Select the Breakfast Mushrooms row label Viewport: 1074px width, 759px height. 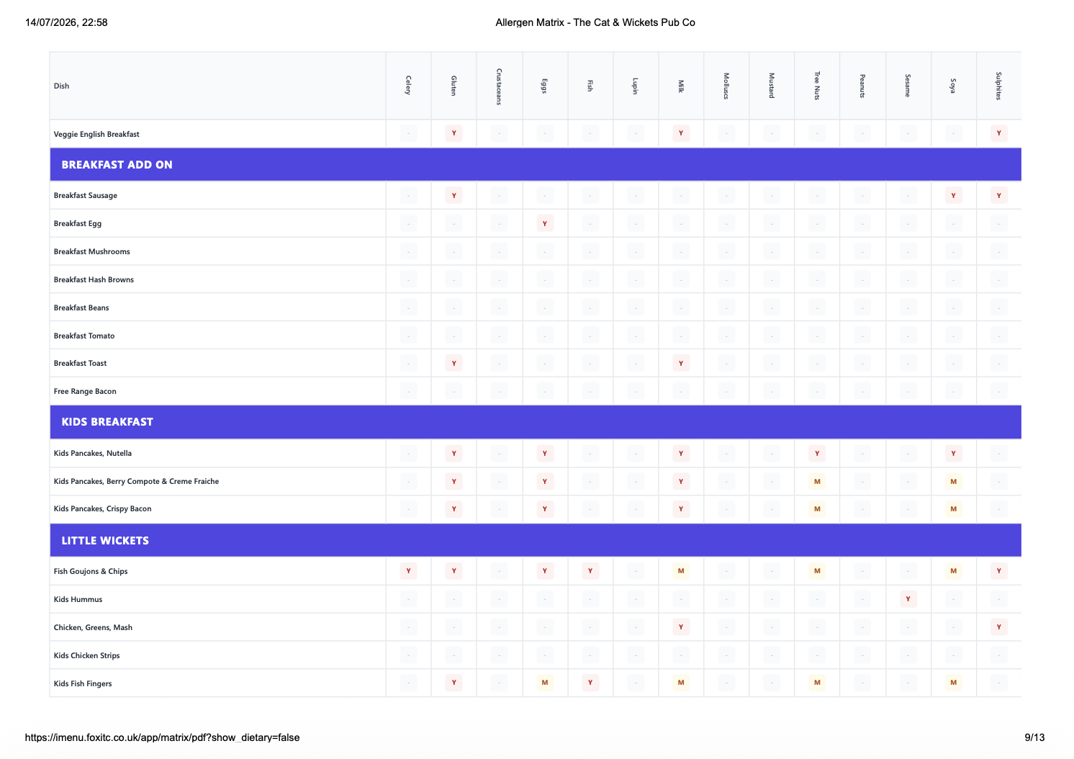(x=92, y=251)
